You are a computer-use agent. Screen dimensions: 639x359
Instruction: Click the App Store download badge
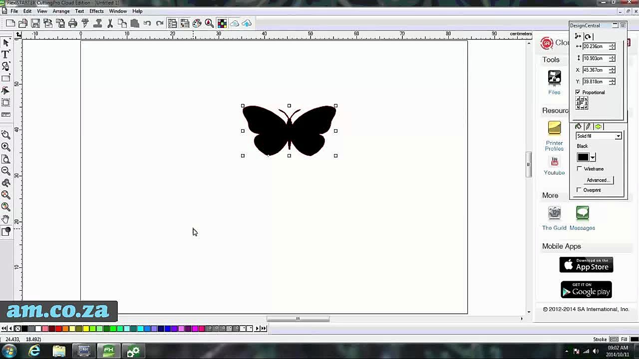click(x=586, y=265)
